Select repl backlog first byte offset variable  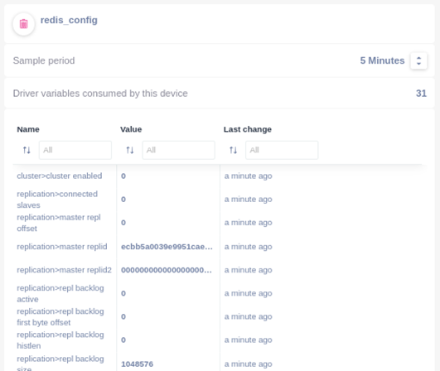pyautogui.click(x=60, y=316)
